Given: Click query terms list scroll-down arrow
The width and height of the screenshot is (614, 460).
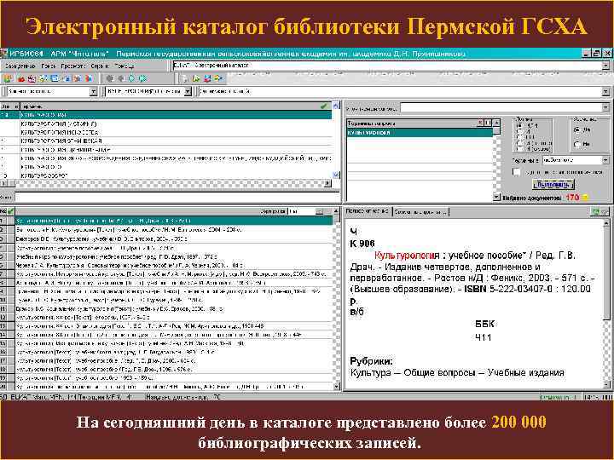Looking at the screenshot, I should pos(496,197).
